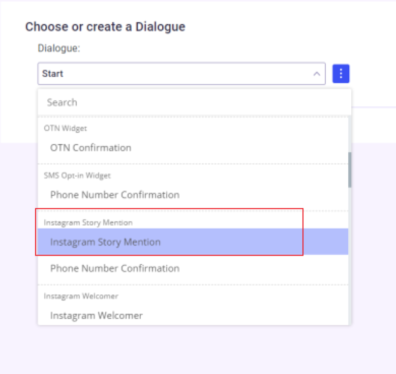Click the Choose or create a Dialogue heading
The width and height of the screenshot is (396, 374).
[105, 27]
